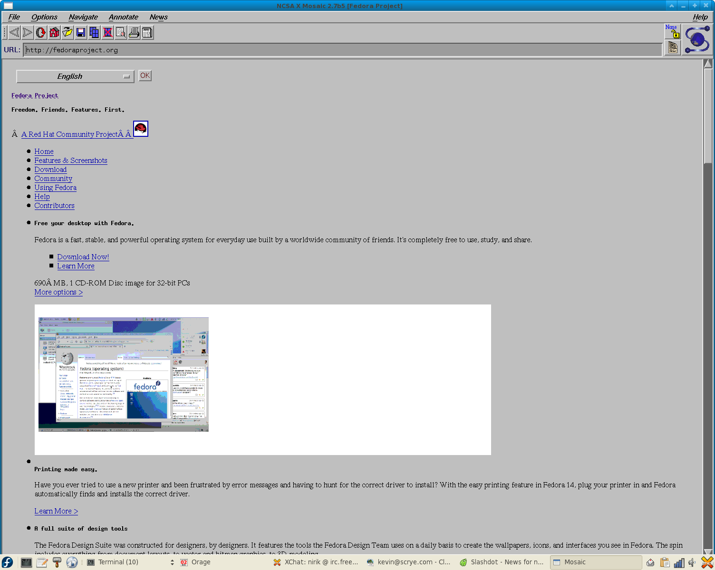
Task: Click Learn More under Download Now
Action: click(x=76, y=266)
